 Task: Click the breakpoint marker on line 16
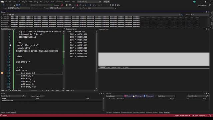pos(2,73)
